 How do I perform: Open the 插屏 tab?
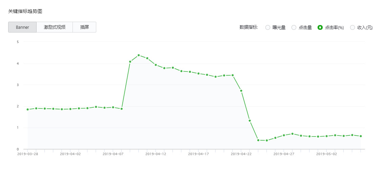click(x=84, y=27)
